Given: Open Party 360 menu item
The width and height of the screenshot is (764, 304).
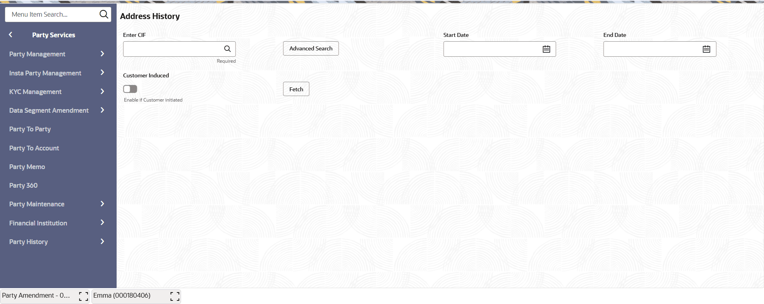Looking at the screenshot, I should (x=23, y=185).
